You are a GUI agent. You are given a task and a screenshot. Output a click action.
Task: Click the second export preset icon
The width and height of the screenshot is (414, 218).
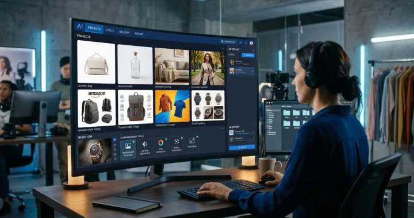coord(231,139)
